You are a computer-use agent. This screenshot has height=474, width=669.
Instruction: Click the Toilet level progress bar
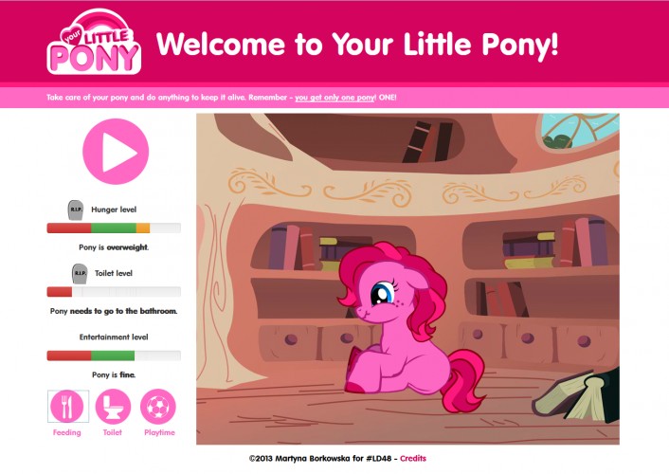pos(114,292)
